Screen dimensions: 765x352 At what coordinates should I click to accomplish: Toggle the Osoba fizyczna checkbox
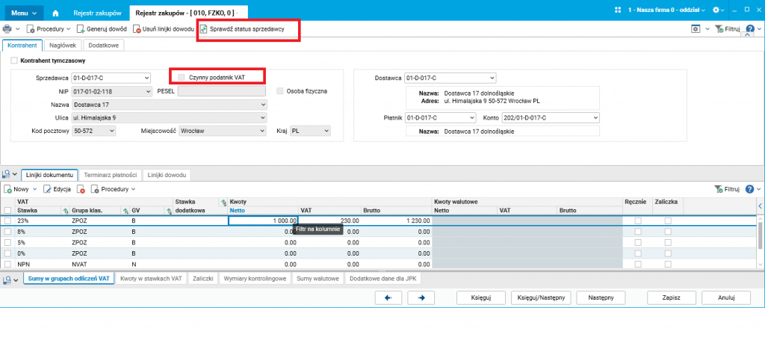pyautogui.click(x=280, y=91)
